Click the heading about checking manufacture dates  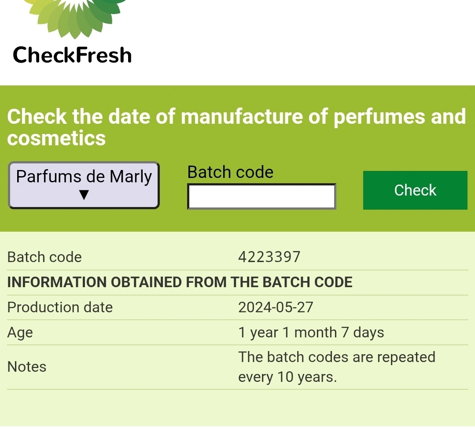(x=236, y=127)
